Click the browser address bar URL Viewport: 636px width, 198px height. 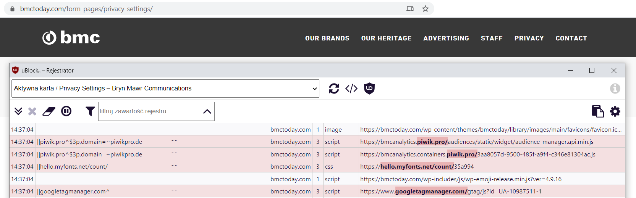[86, 9]
